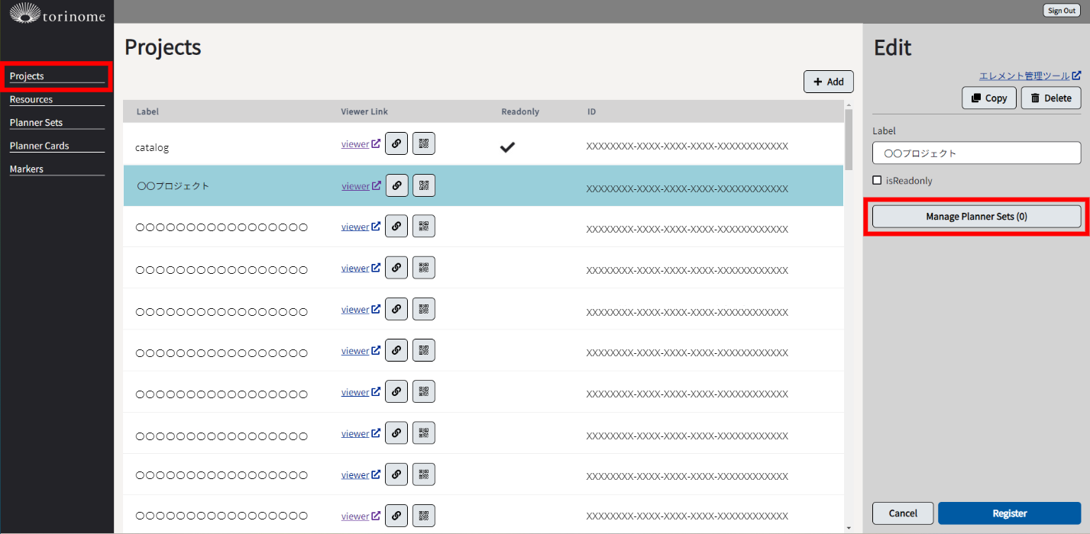Click the Add button to create a project

click(x=828, y=82)
